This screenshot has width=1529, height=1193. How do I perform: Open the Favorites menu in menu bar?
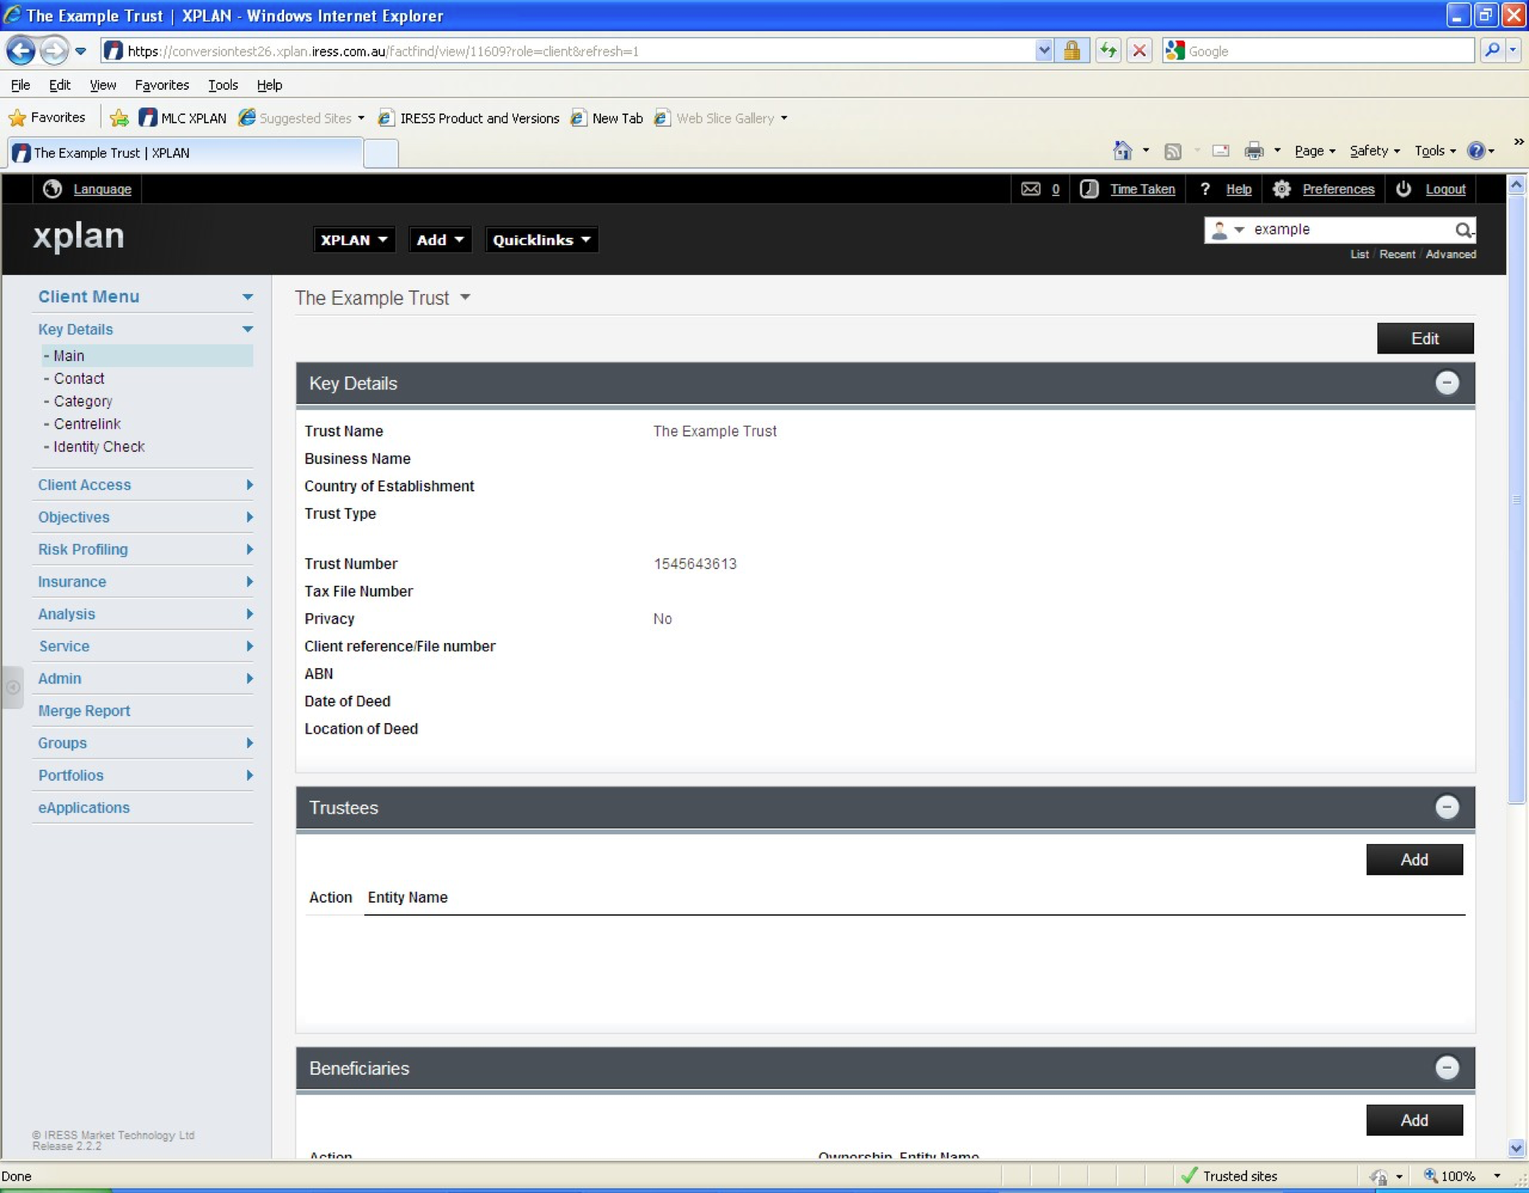[x=162, y=85]
